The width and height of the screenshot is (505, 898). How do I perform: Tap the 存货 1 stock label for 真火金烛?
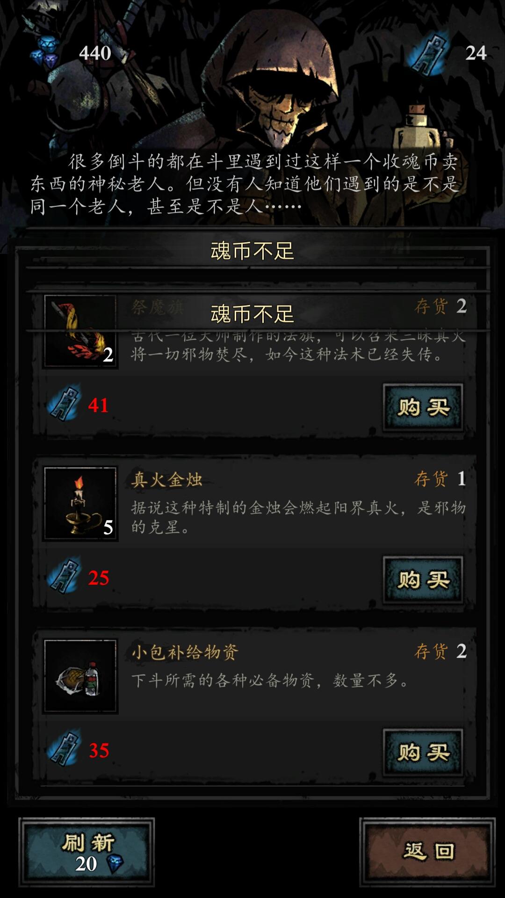(x=440, y=479)
